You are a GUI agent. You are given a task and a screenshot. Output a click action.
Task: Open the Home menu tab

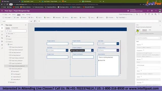pyautogui.click(x=14, y=15)
